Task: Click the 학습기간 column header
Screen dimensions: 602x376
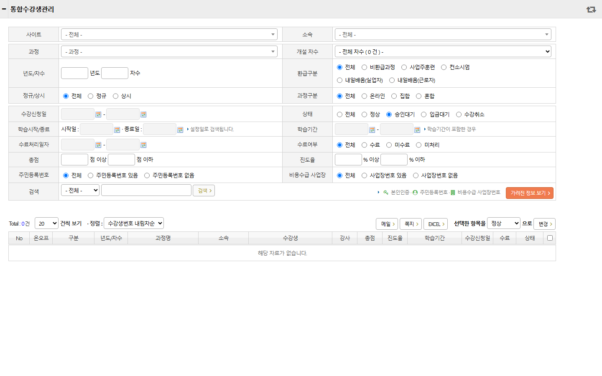Action: [435, 238]
